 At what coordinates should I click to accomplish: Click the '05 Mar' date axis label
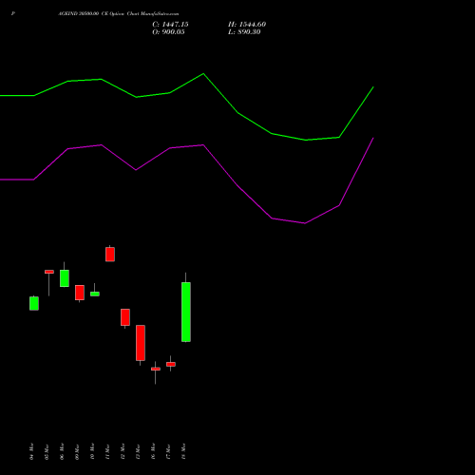click(x=47, y=451)
